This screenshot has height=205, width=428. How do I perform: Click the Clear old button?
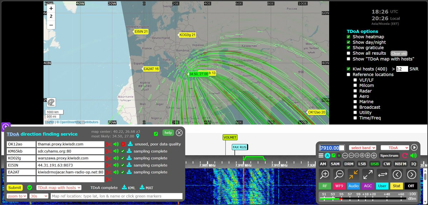pyautogui.click(x=399, y=53)
